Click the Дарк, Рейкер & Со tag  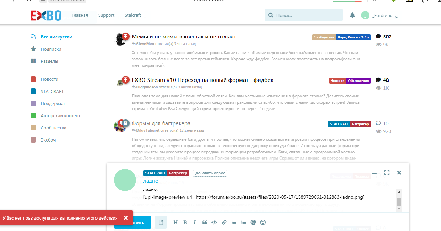click(x=353, y=37)
